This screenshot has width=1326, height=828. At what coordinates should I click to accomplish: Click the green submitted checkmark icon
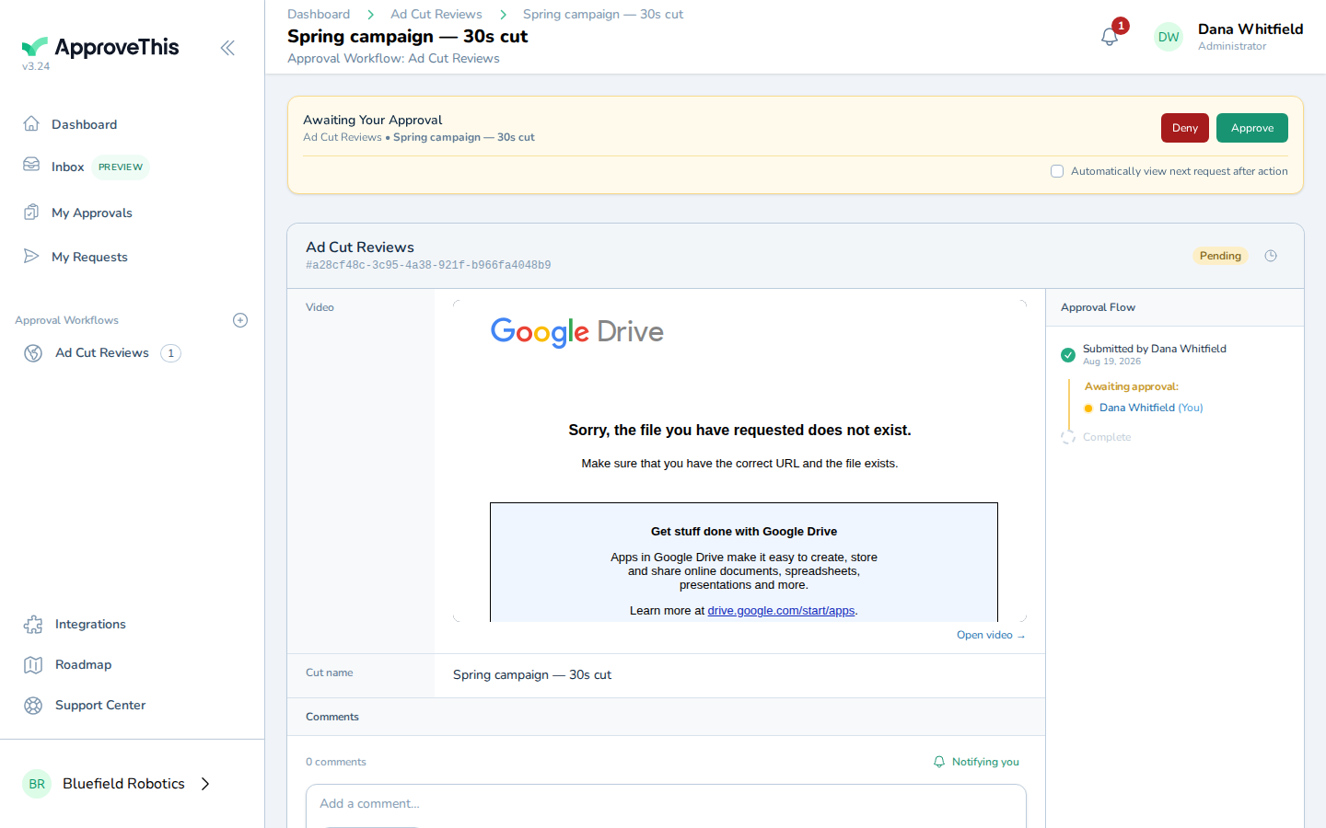(x=1068, y=355)
